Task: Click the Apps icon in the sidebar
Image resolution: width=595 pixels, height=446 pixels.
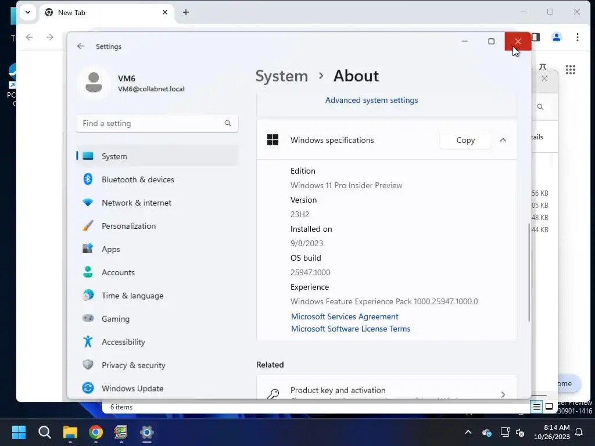Action: 88,249
